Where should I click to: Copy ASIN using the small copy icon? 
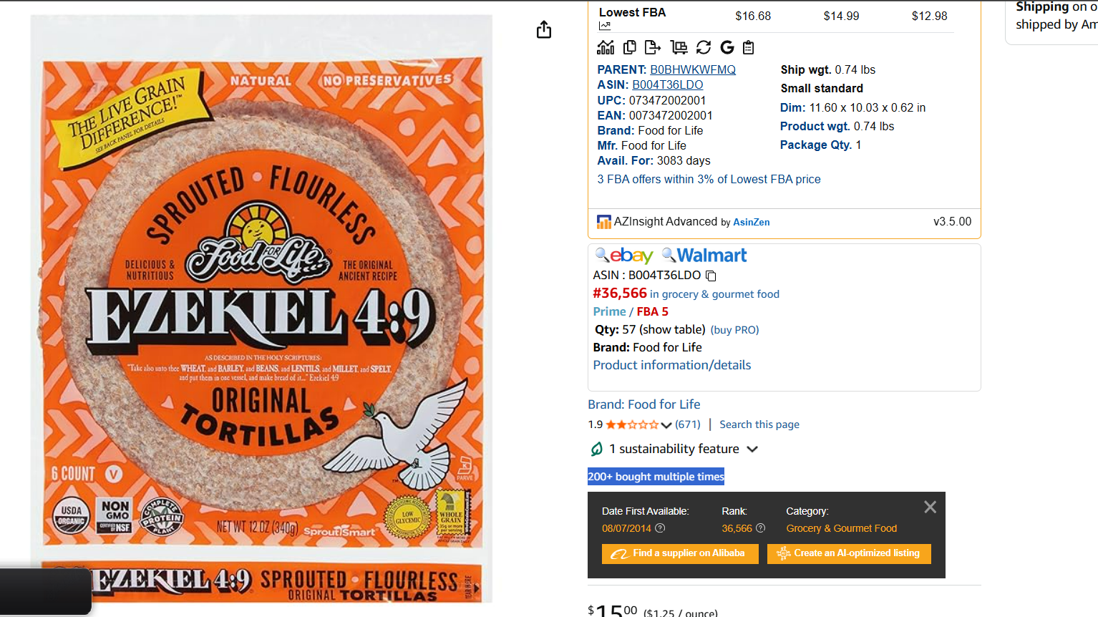tap(711, 276)
